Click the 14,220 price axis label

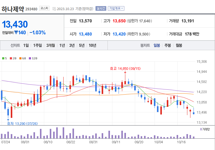(201, 92)
